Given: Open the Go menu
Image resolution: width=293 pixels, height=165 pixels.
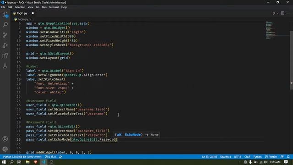Looking at the screenshot, I should coord(38,7).
